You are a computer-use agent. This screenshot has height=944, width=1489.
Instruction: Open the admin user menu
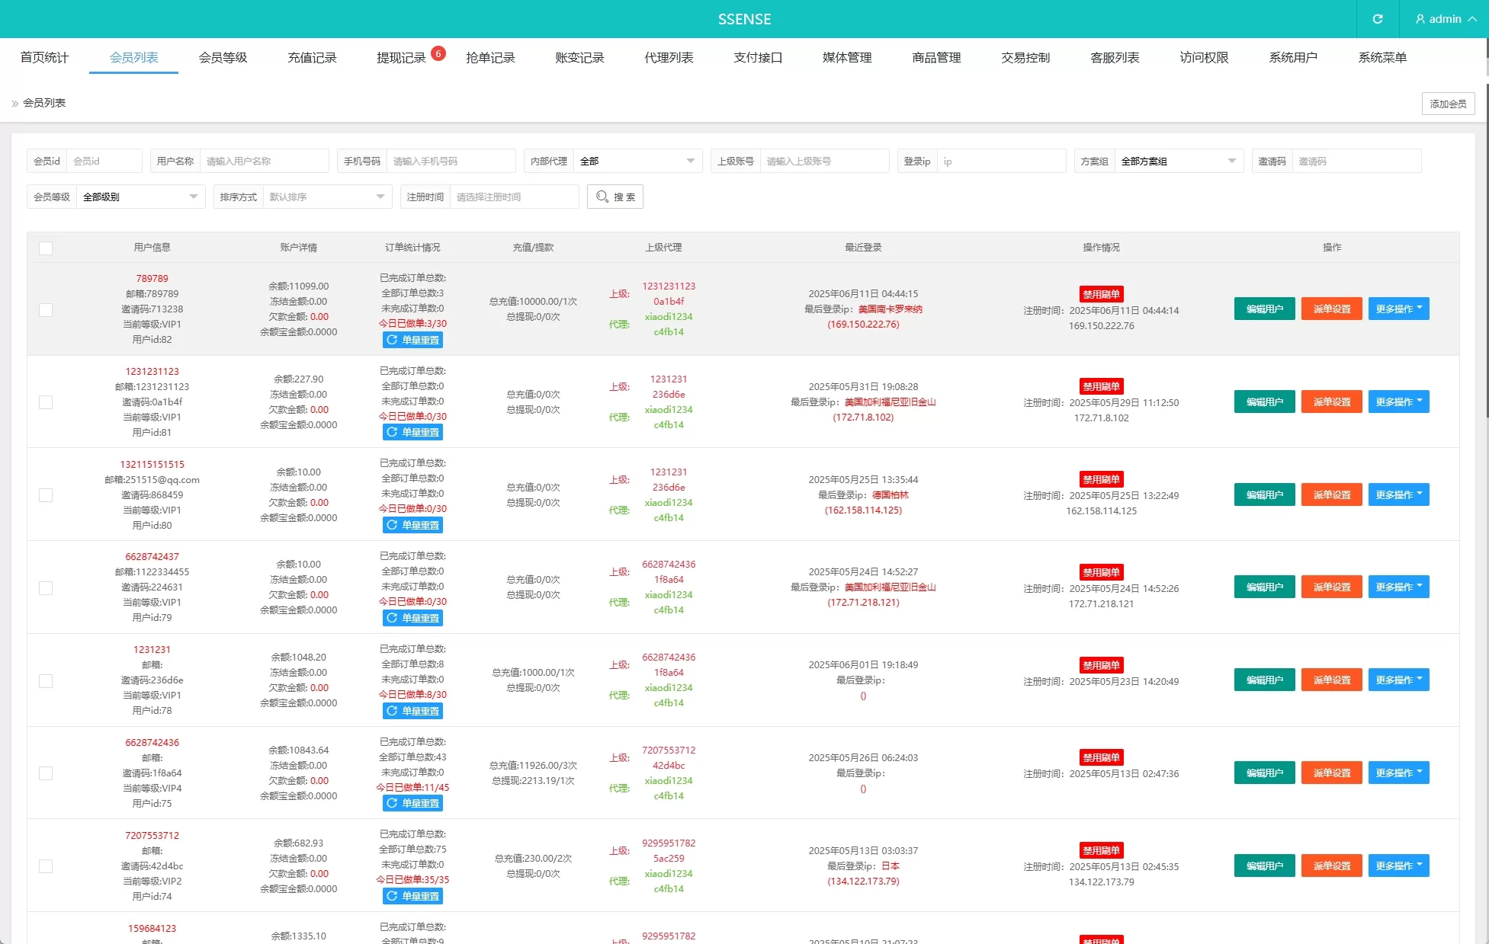click(x=1445, y=19)
